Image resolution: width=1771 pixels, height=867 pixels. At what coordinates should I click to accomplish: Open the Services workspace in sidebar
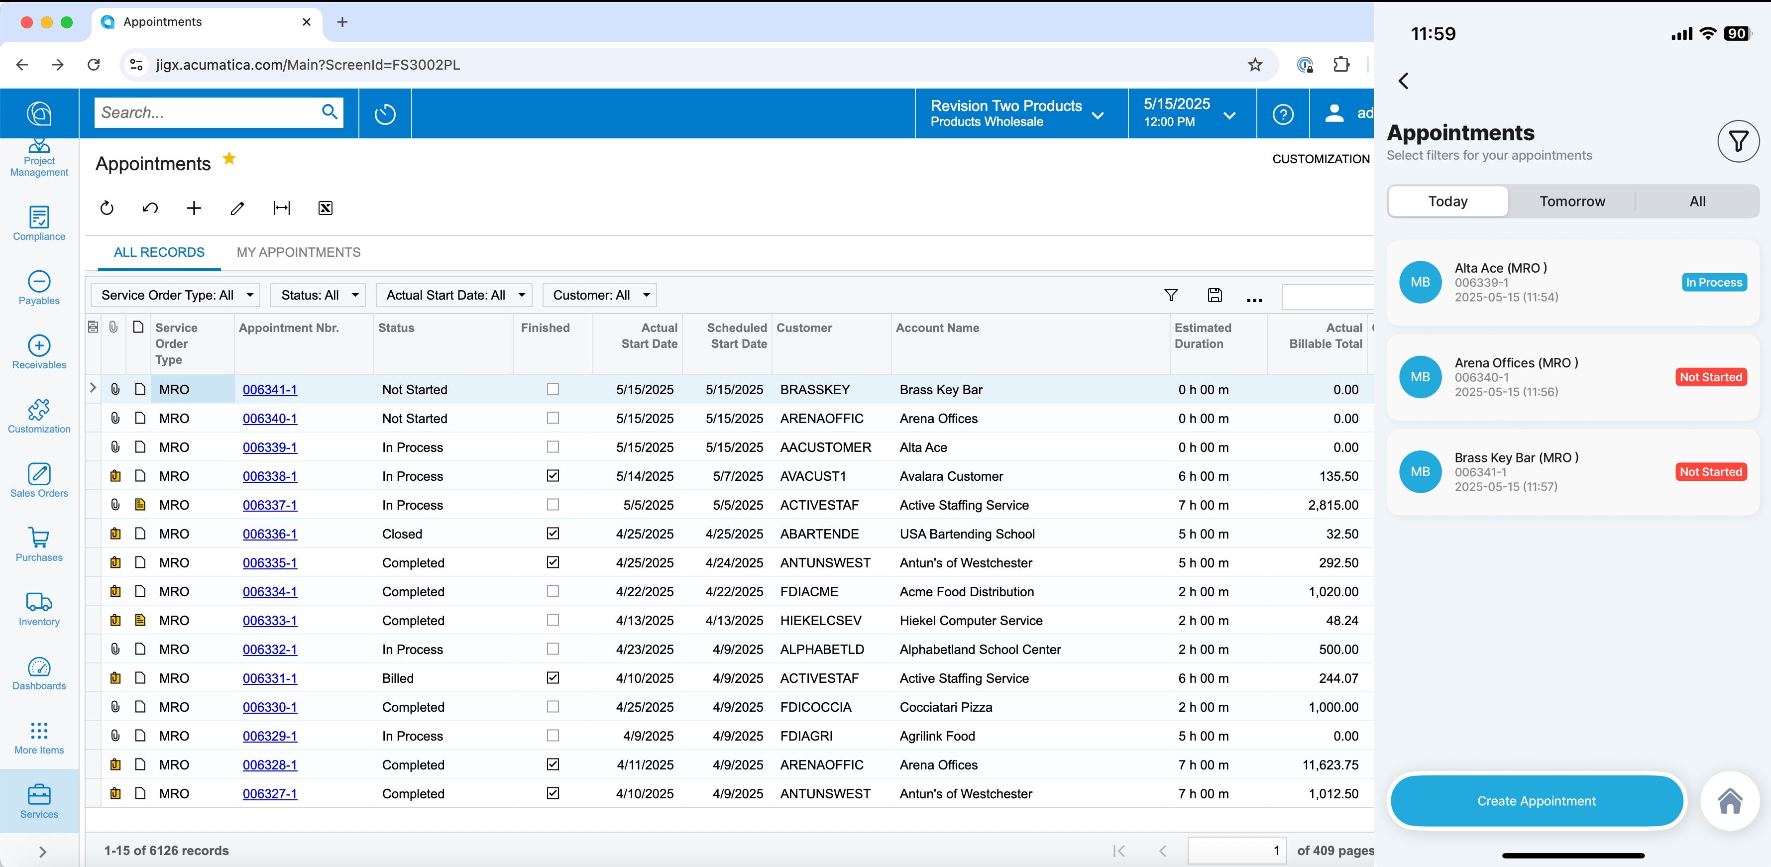click(39, 801)
